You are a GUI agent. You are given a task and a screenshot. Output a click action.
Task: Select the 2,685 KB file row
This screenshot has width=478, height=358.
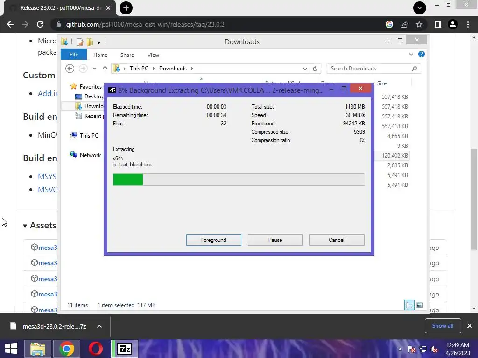[x=398, y=165]
